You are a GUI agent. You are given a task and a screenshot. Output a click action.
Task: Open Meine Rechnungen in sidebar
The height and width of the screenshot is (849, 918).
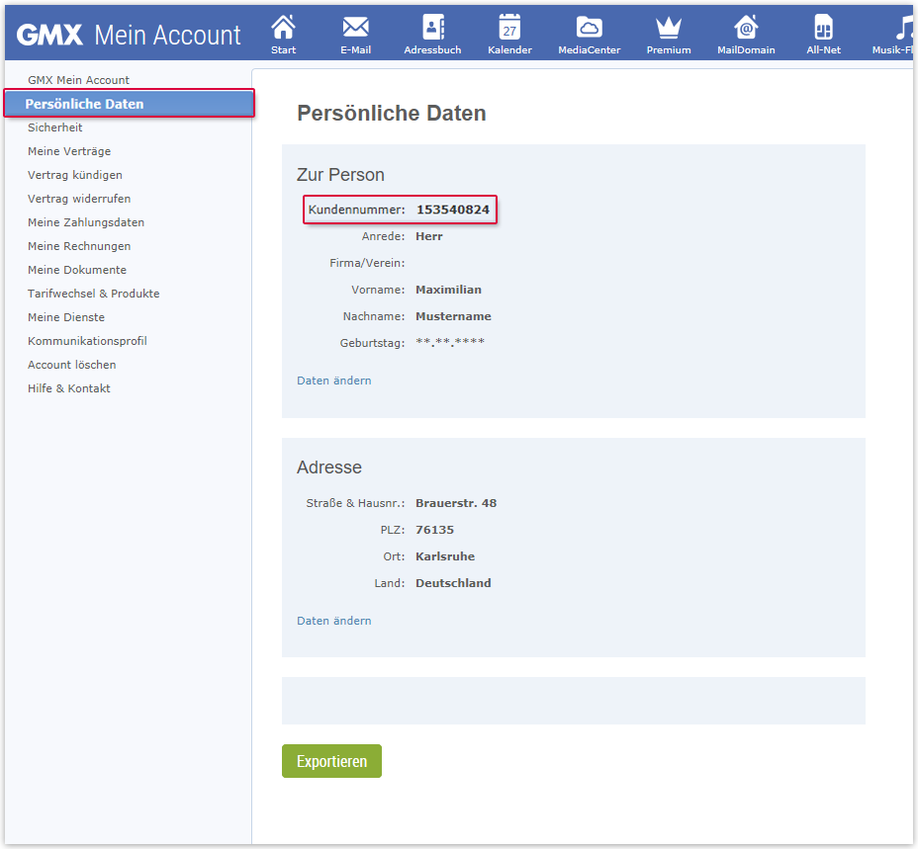click(x=79, y=246)
